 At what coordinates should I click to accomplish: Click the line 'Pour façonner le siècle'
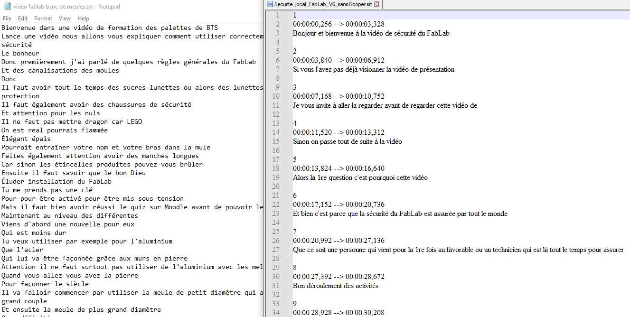45,284
